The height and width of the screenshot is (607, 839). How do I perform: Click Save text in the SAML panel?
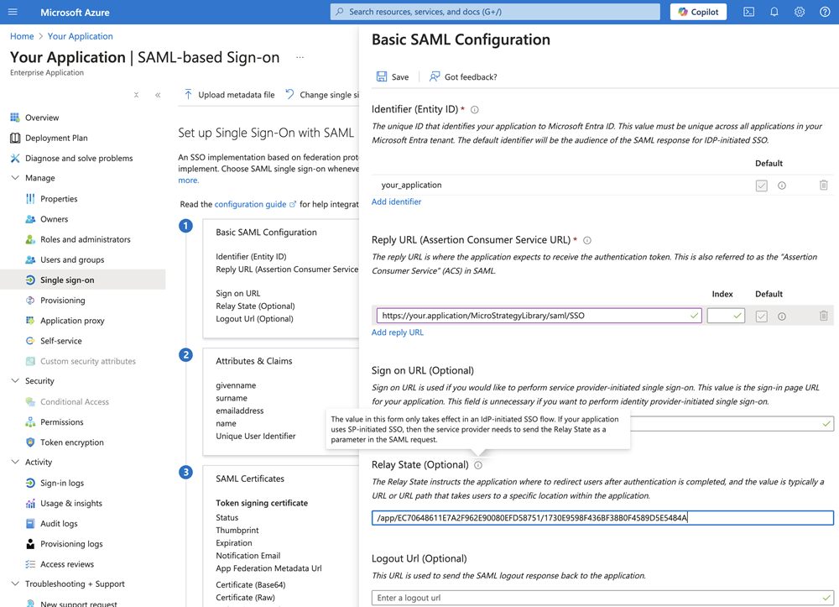pos(399,77)
